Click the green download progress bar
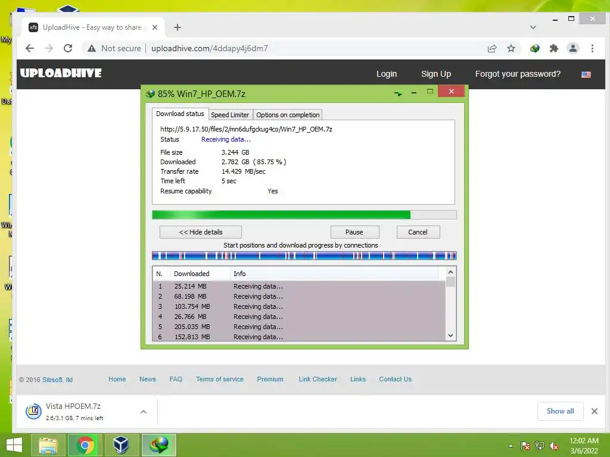This screenshot has width=610, height=457. (x=304, y=215)
